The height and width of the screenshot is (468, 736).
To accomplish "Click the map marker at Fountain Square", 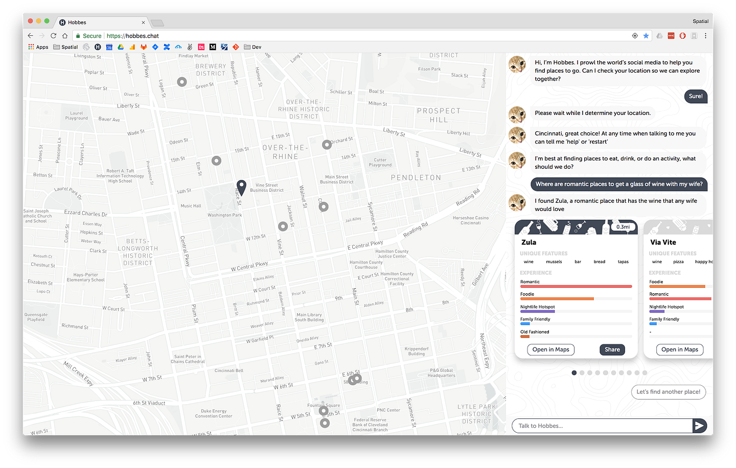I will (324, 410).
